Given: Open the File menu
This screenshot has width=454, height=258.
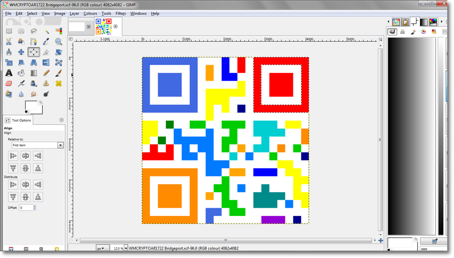Looking at the screenshot, I should click(8, 13).
